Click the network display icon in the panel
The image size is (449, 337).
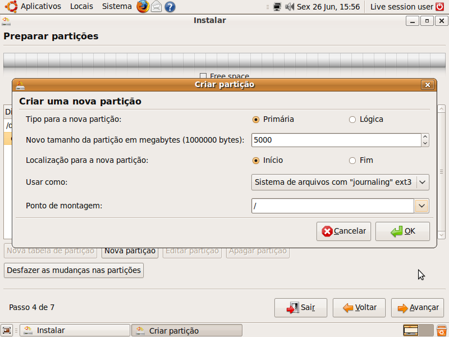click(276, 7)
